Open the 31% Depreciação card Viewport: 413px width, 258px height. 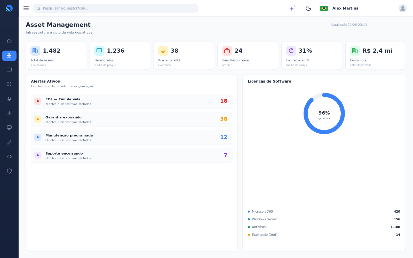[312, 55]
